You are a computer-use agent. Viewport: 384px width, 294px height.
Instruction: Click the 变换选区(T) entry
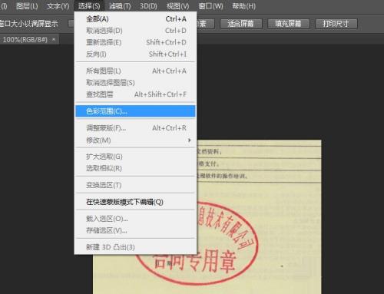point(135,185)
